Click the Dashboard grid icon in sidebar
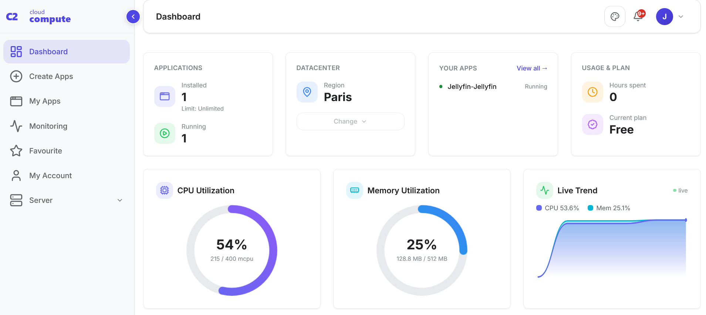706x315 pixels. (16, 52)
